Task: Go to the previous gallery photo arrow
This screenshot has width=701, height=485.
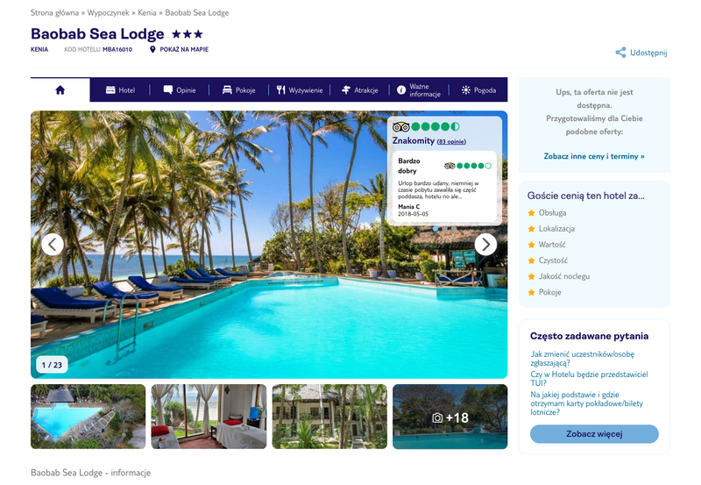Action: [x=53, y=245]
